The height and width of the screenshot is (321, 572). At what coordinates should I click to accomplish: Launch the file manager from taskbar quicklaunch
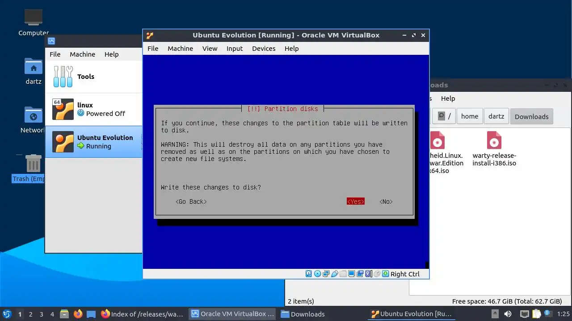[65, 314]
